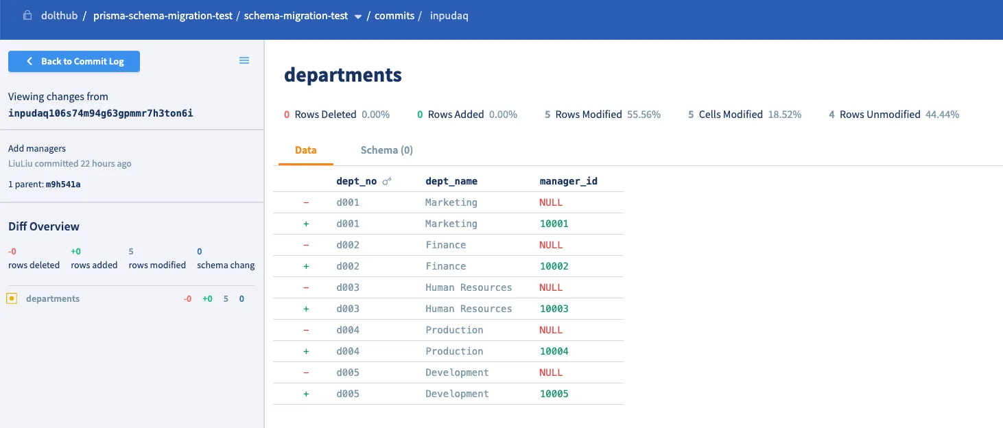Click the plus marker on the Finance 10002 row

pos(306,266)
